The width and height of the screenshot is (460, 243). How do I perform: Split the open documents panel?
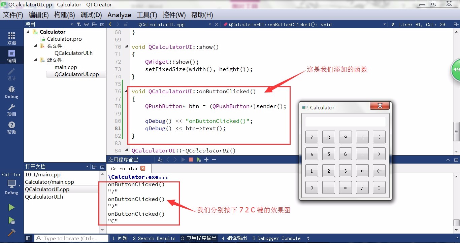(95, 167)
